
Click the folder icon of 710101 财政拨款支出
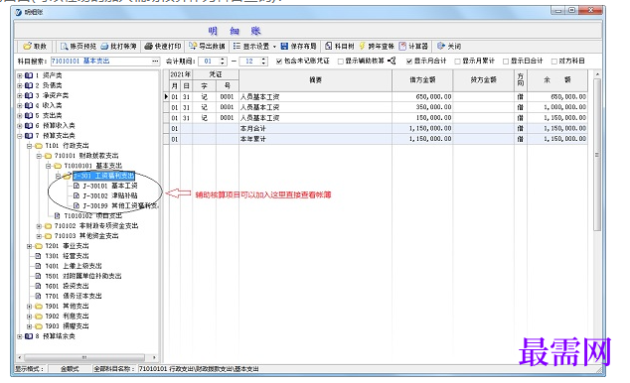49,156
